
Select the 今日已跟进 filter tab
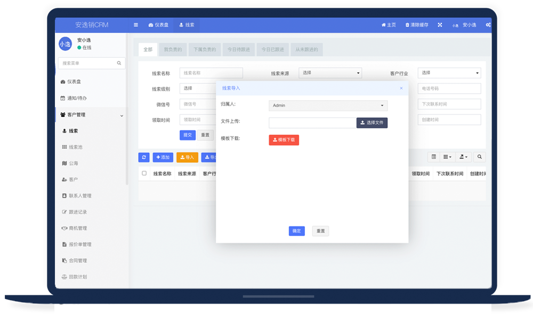272,49
